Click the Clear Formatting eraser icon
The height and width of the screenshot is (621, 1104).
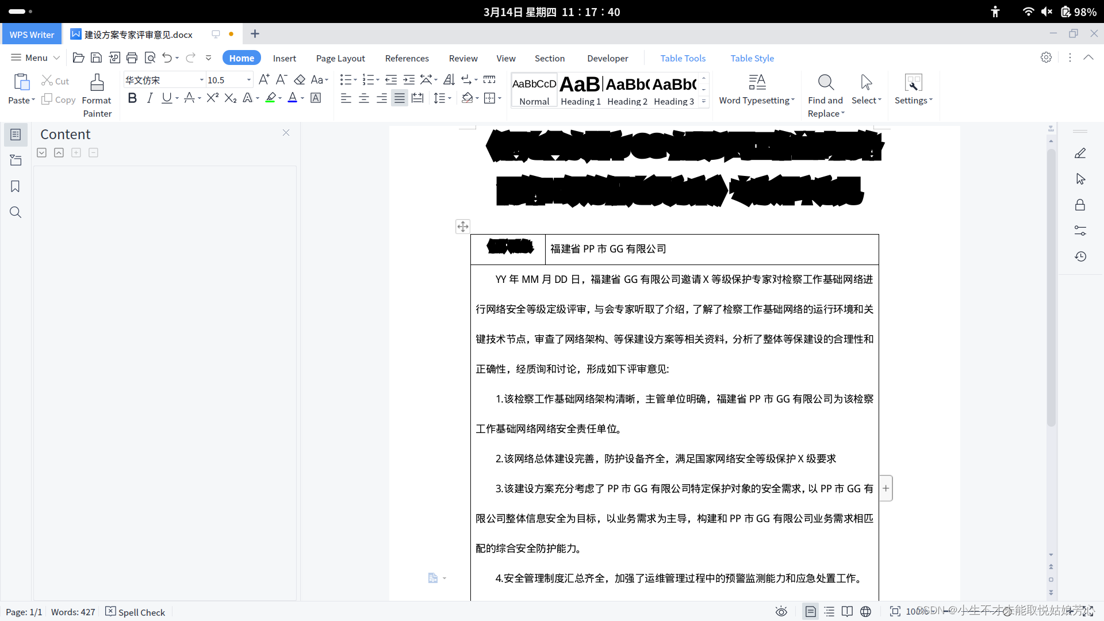(x=300, y=80)
